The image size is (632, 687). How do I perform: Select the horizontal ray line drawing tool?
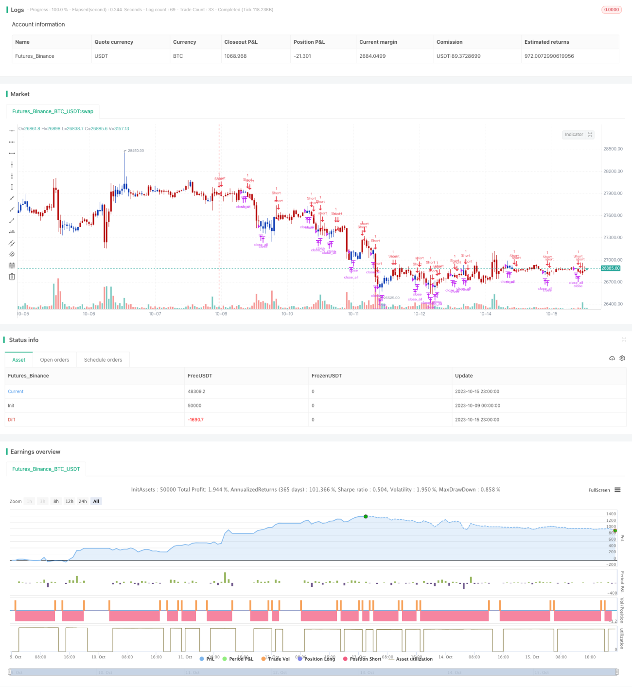pos(12,142)
